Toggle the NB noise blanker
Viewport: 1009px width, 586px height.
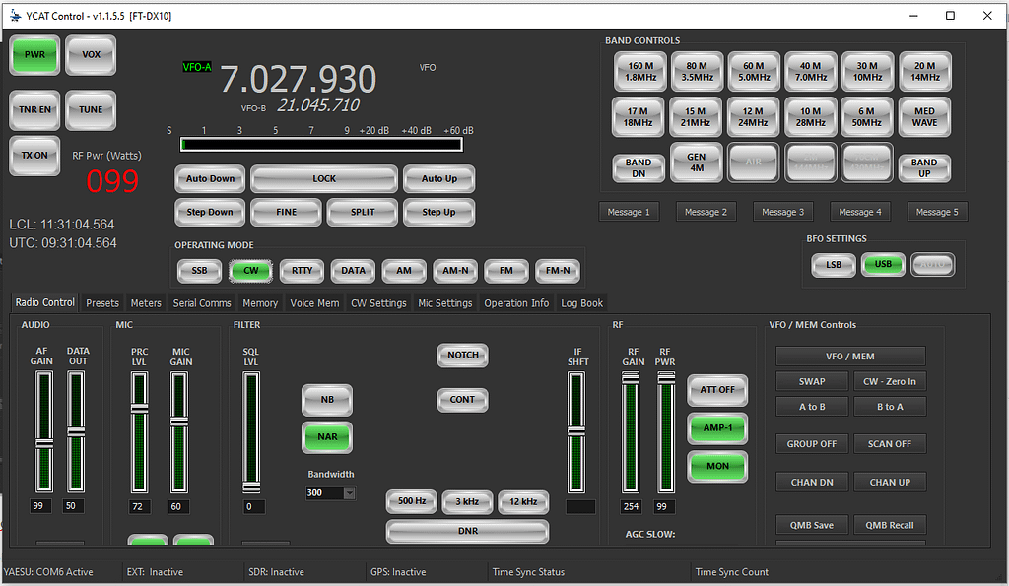(327, 400)
